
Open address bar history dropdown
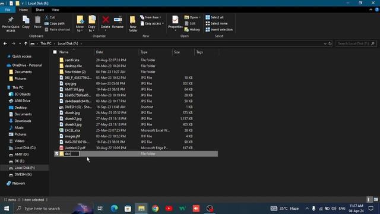[325, 43]
